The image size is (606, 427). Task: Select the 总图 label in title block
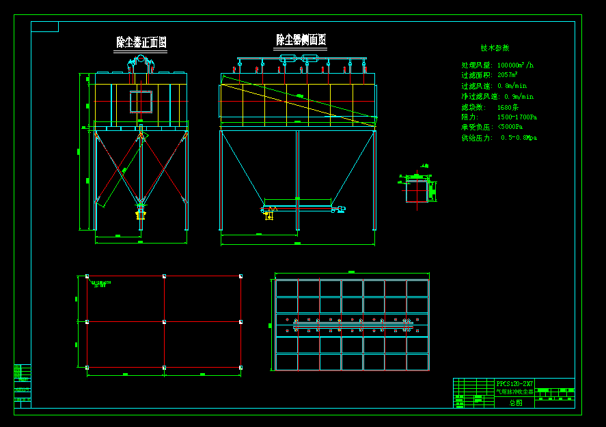click(x=516, y=402)
